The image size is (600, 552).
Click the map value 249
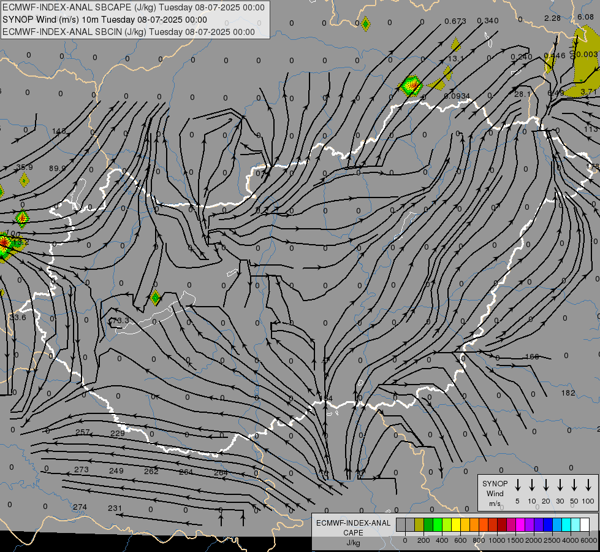(x=116, y=471)
